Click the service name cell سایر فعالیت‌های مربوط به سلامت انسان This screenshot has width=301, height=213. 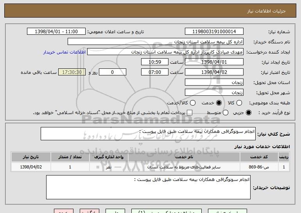(x=184, y=167)
